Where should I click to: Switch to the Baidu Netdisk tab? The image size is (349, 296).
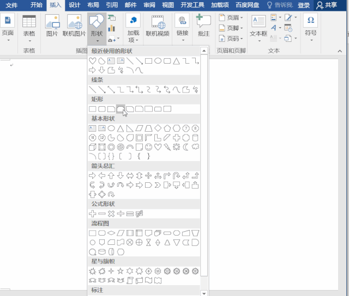pos(247,5)
